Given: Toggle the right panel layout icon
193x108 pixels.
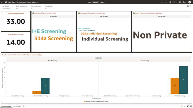Looking at the screenshot, I should [191, 106].
